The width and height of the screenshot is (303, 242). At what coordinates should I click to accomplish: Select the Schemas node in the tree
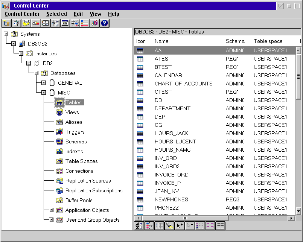(76, 142)
